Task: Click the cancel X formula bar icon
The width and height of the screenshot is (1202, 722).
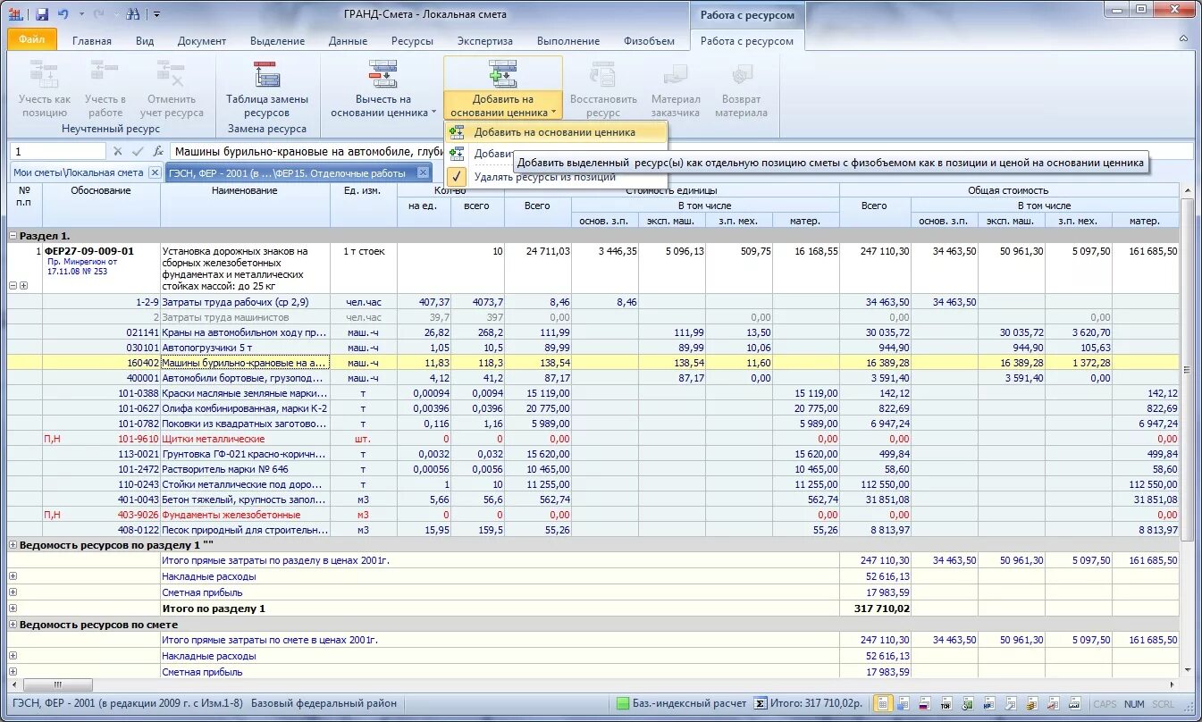Action: [x=118, y=152]
